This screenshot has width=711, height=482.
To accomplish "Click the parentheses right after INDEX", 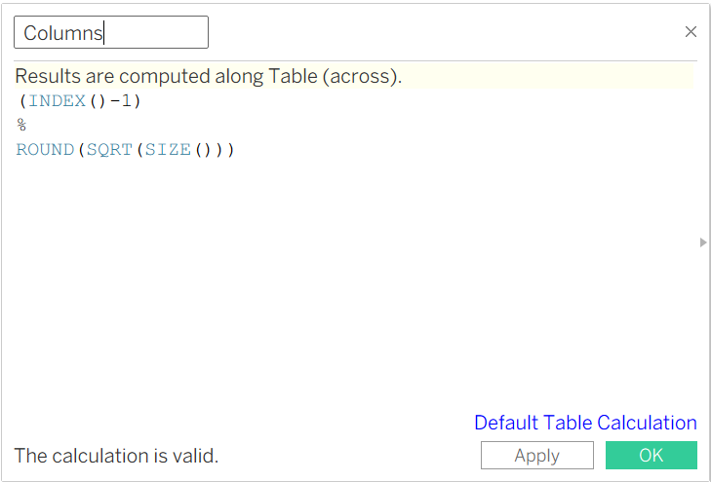I will click(98, 101).
